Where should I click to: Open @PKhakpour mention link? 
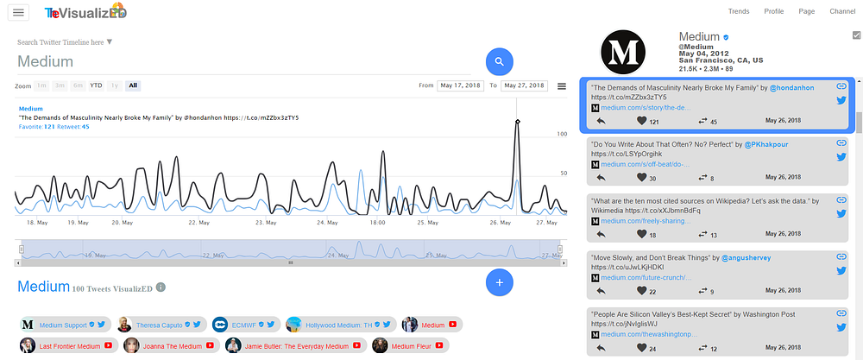[x=766, y=144]
